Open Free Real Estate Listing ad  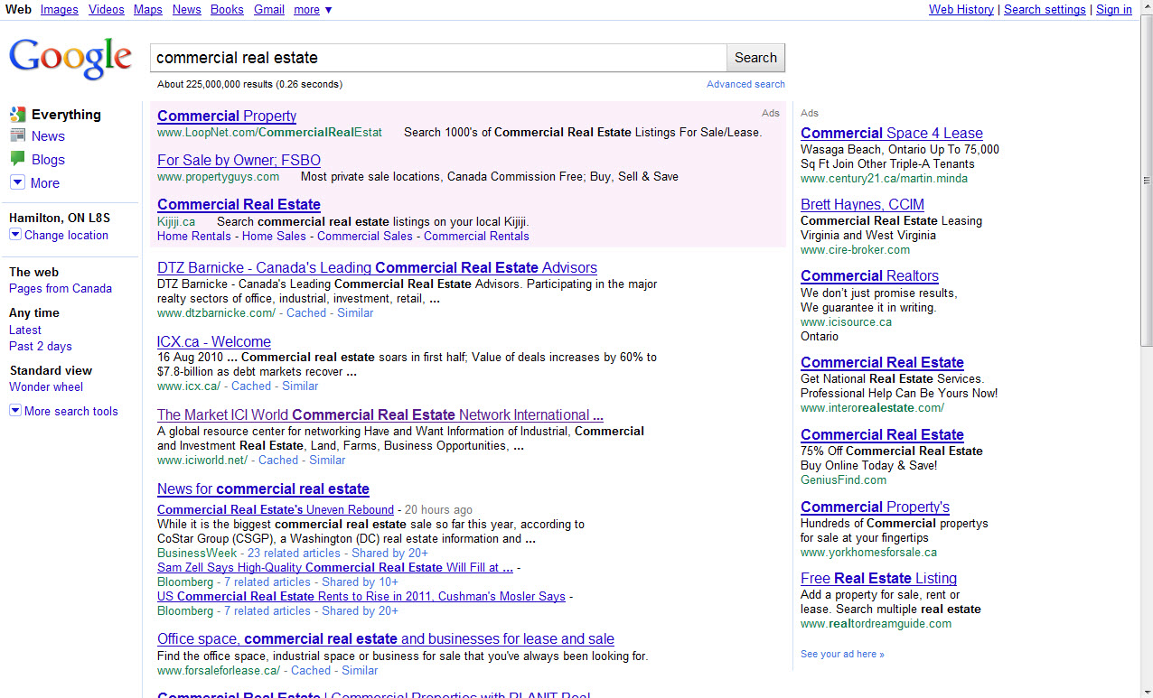click(878, 578)
